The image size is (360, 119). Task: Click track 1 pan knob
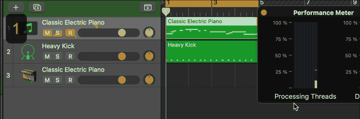pos(149,33)
